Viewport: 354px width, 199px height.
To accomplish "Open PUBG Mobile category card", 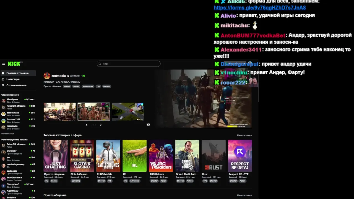I will tap(108, 156).
